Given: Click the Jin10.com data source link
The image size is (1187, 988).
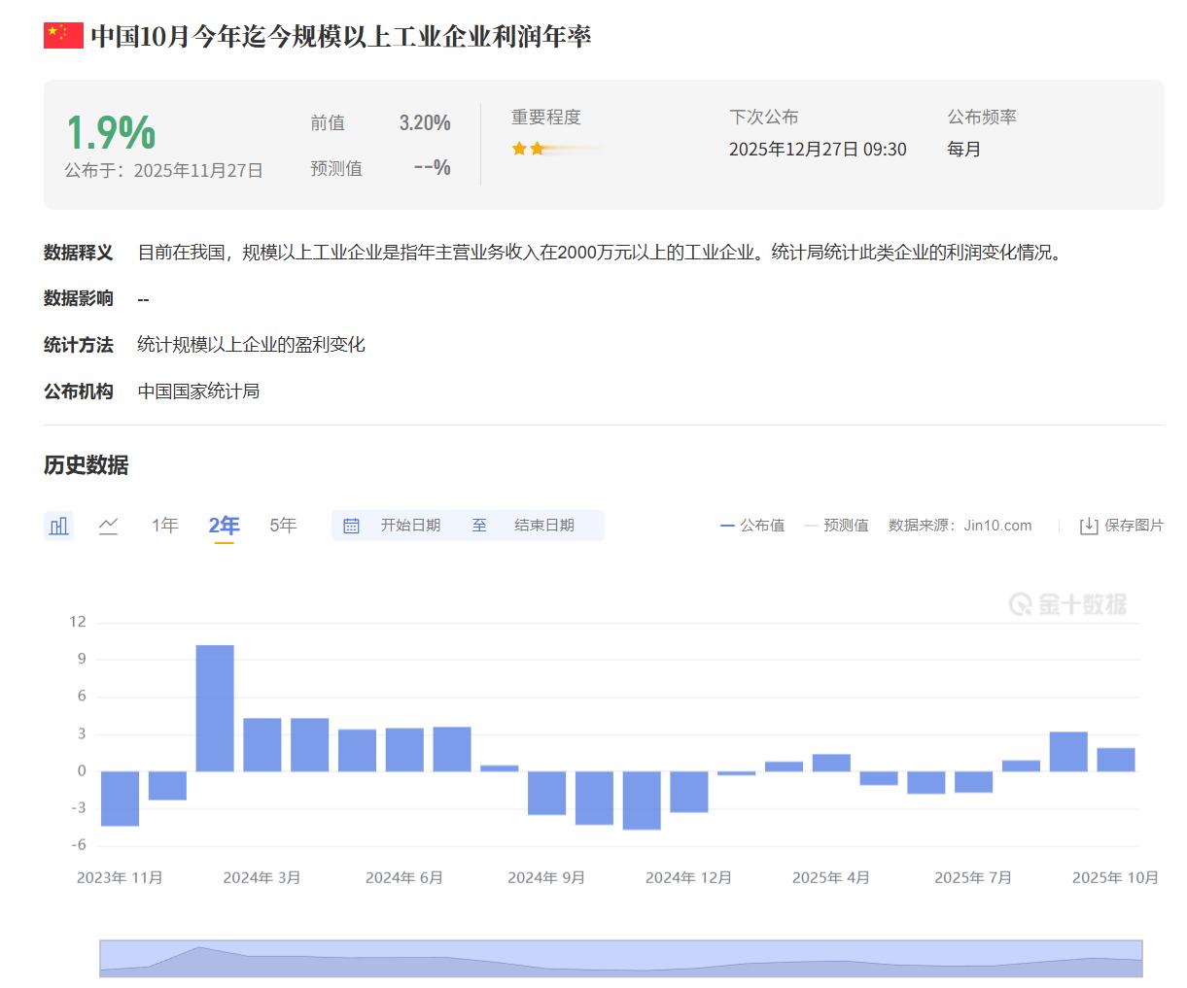Looking at the screenshot, I should point(997,525).
